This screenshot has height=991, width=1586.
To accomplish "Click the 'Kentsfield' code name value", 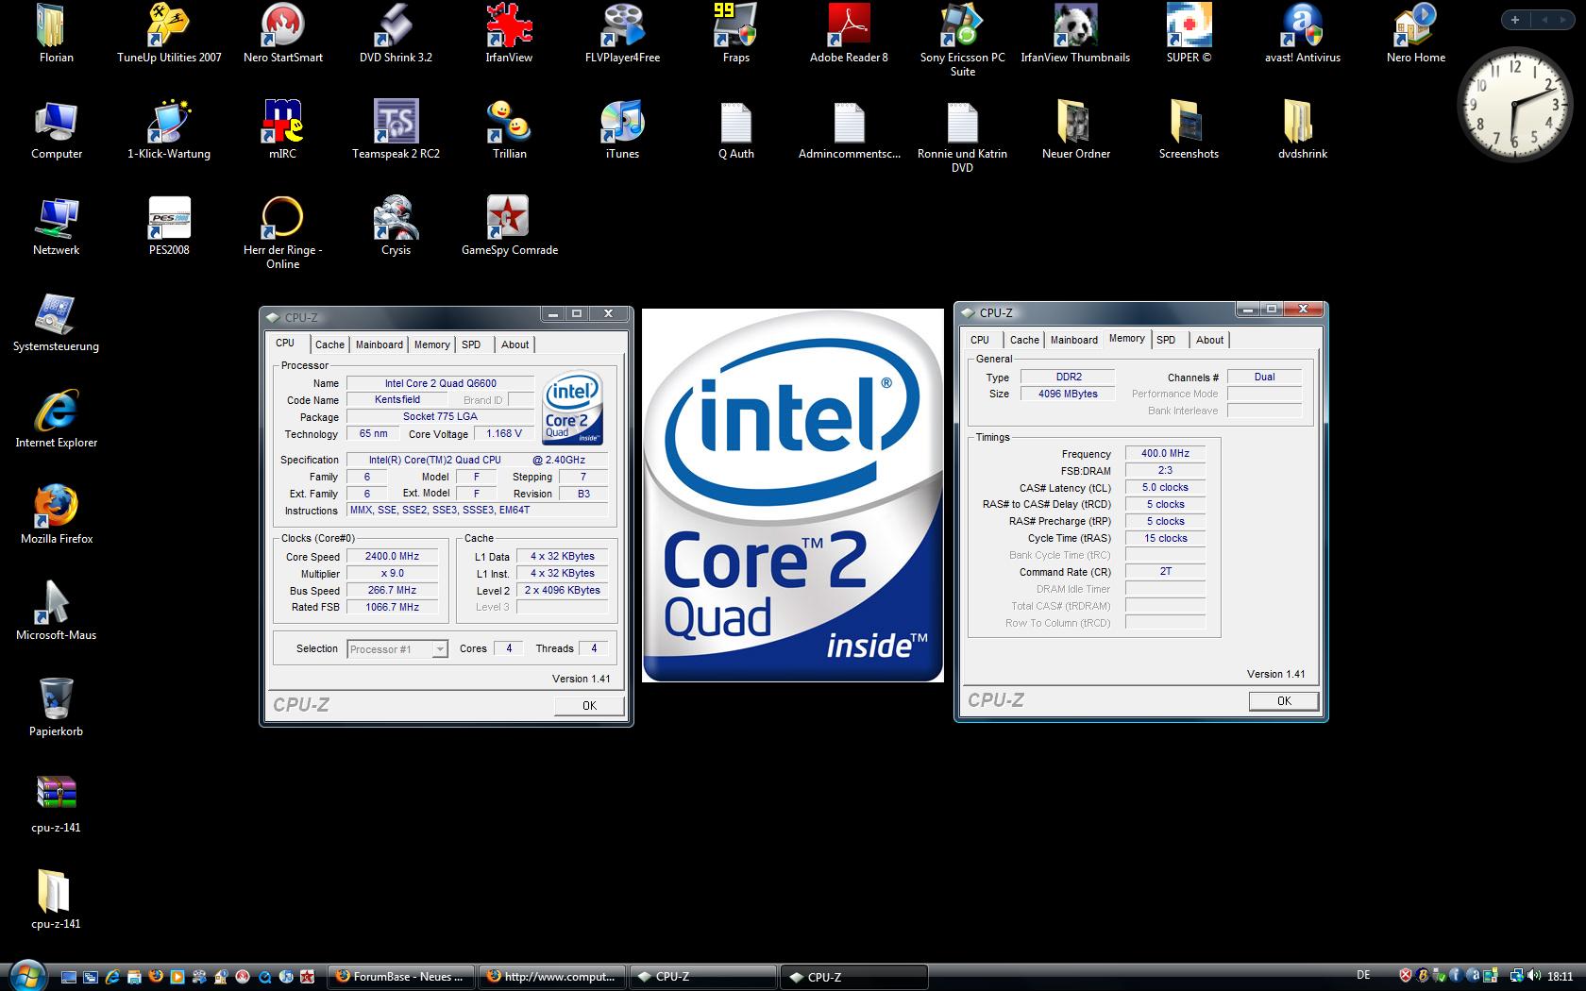I will tap(397, 400).
